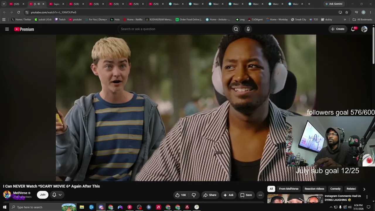Screen dimensions: 375x211
Task: Open All Bookmarks folder
Action: 362,20
